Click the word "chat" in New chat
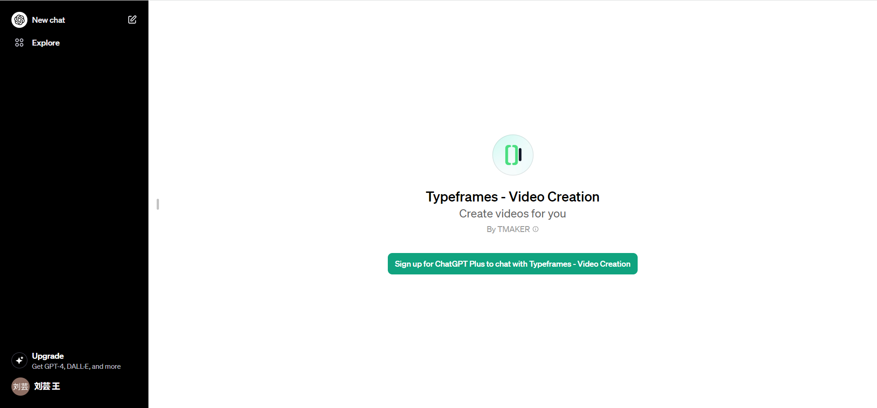877x408 pixels. click(x=57, y=20)
